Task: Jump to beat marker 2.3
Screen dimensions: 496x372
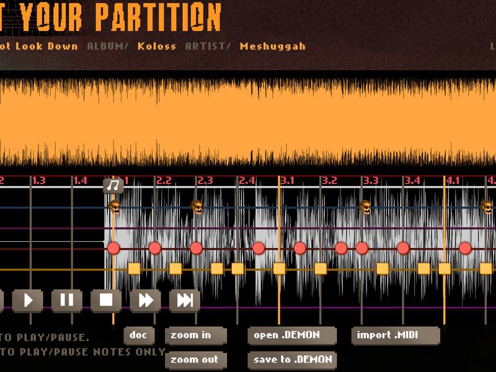Action: click(x=205, y=180)
